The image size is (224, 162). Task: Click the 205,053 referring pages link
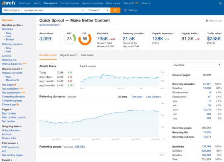[x=79, y=147]
